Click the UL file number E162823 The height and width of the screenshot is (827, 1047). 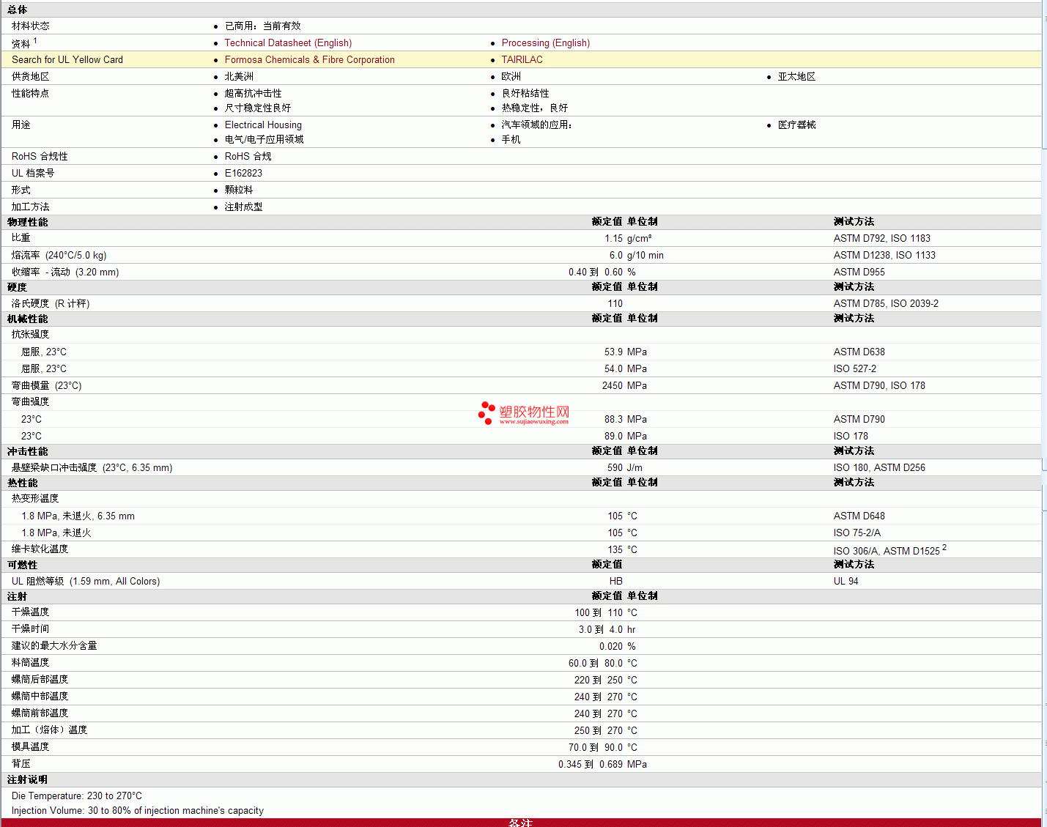point(243,174)
